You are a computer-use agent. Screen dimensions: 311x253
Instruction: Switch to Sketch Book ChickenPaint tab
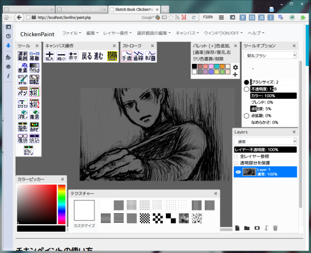134,9
